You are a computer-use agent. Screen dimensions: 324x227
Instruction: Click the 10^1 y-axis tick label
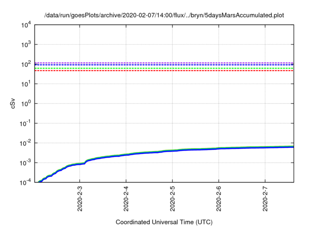(26, 84)
